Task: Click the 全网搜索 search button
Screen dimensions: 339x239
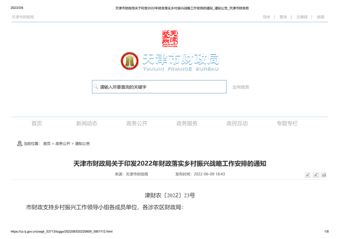Action: tap(241, 87)
